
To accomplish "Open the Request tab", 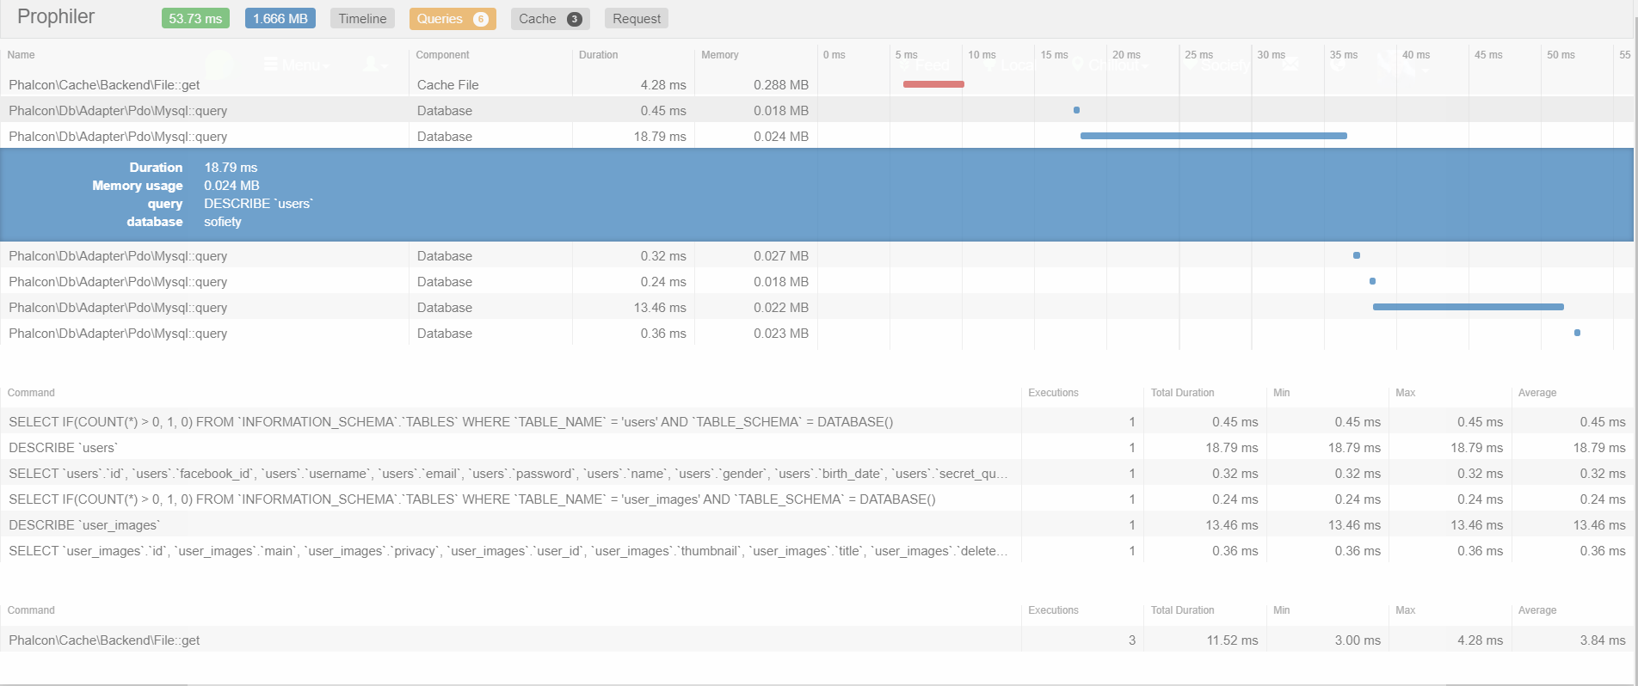I will (x=637, y=19).
